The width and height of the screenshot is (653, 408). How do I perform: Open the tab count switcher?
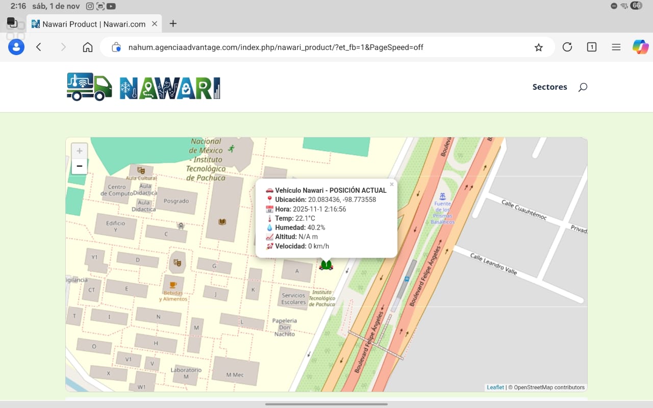[591, 47]
